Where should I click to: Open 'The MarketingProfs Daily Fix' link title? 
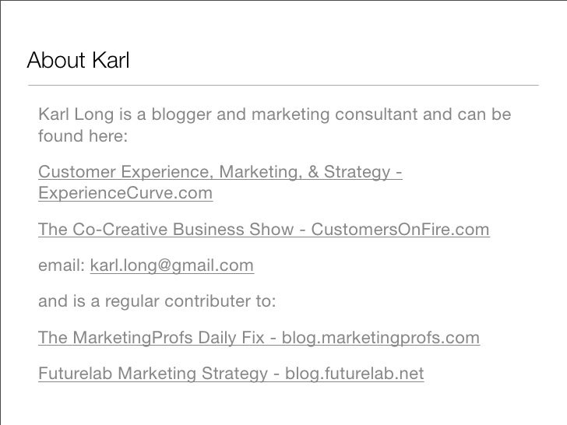click(x=151, y=338)
